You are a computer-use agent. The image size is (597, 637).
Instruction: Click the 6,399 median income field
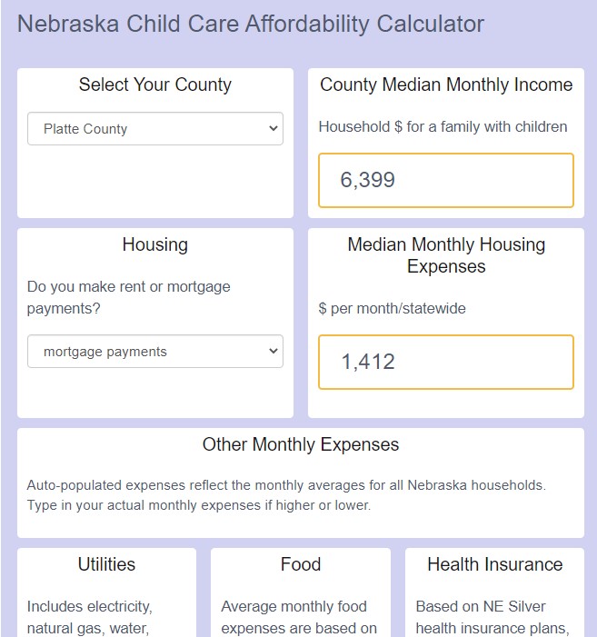446,180
